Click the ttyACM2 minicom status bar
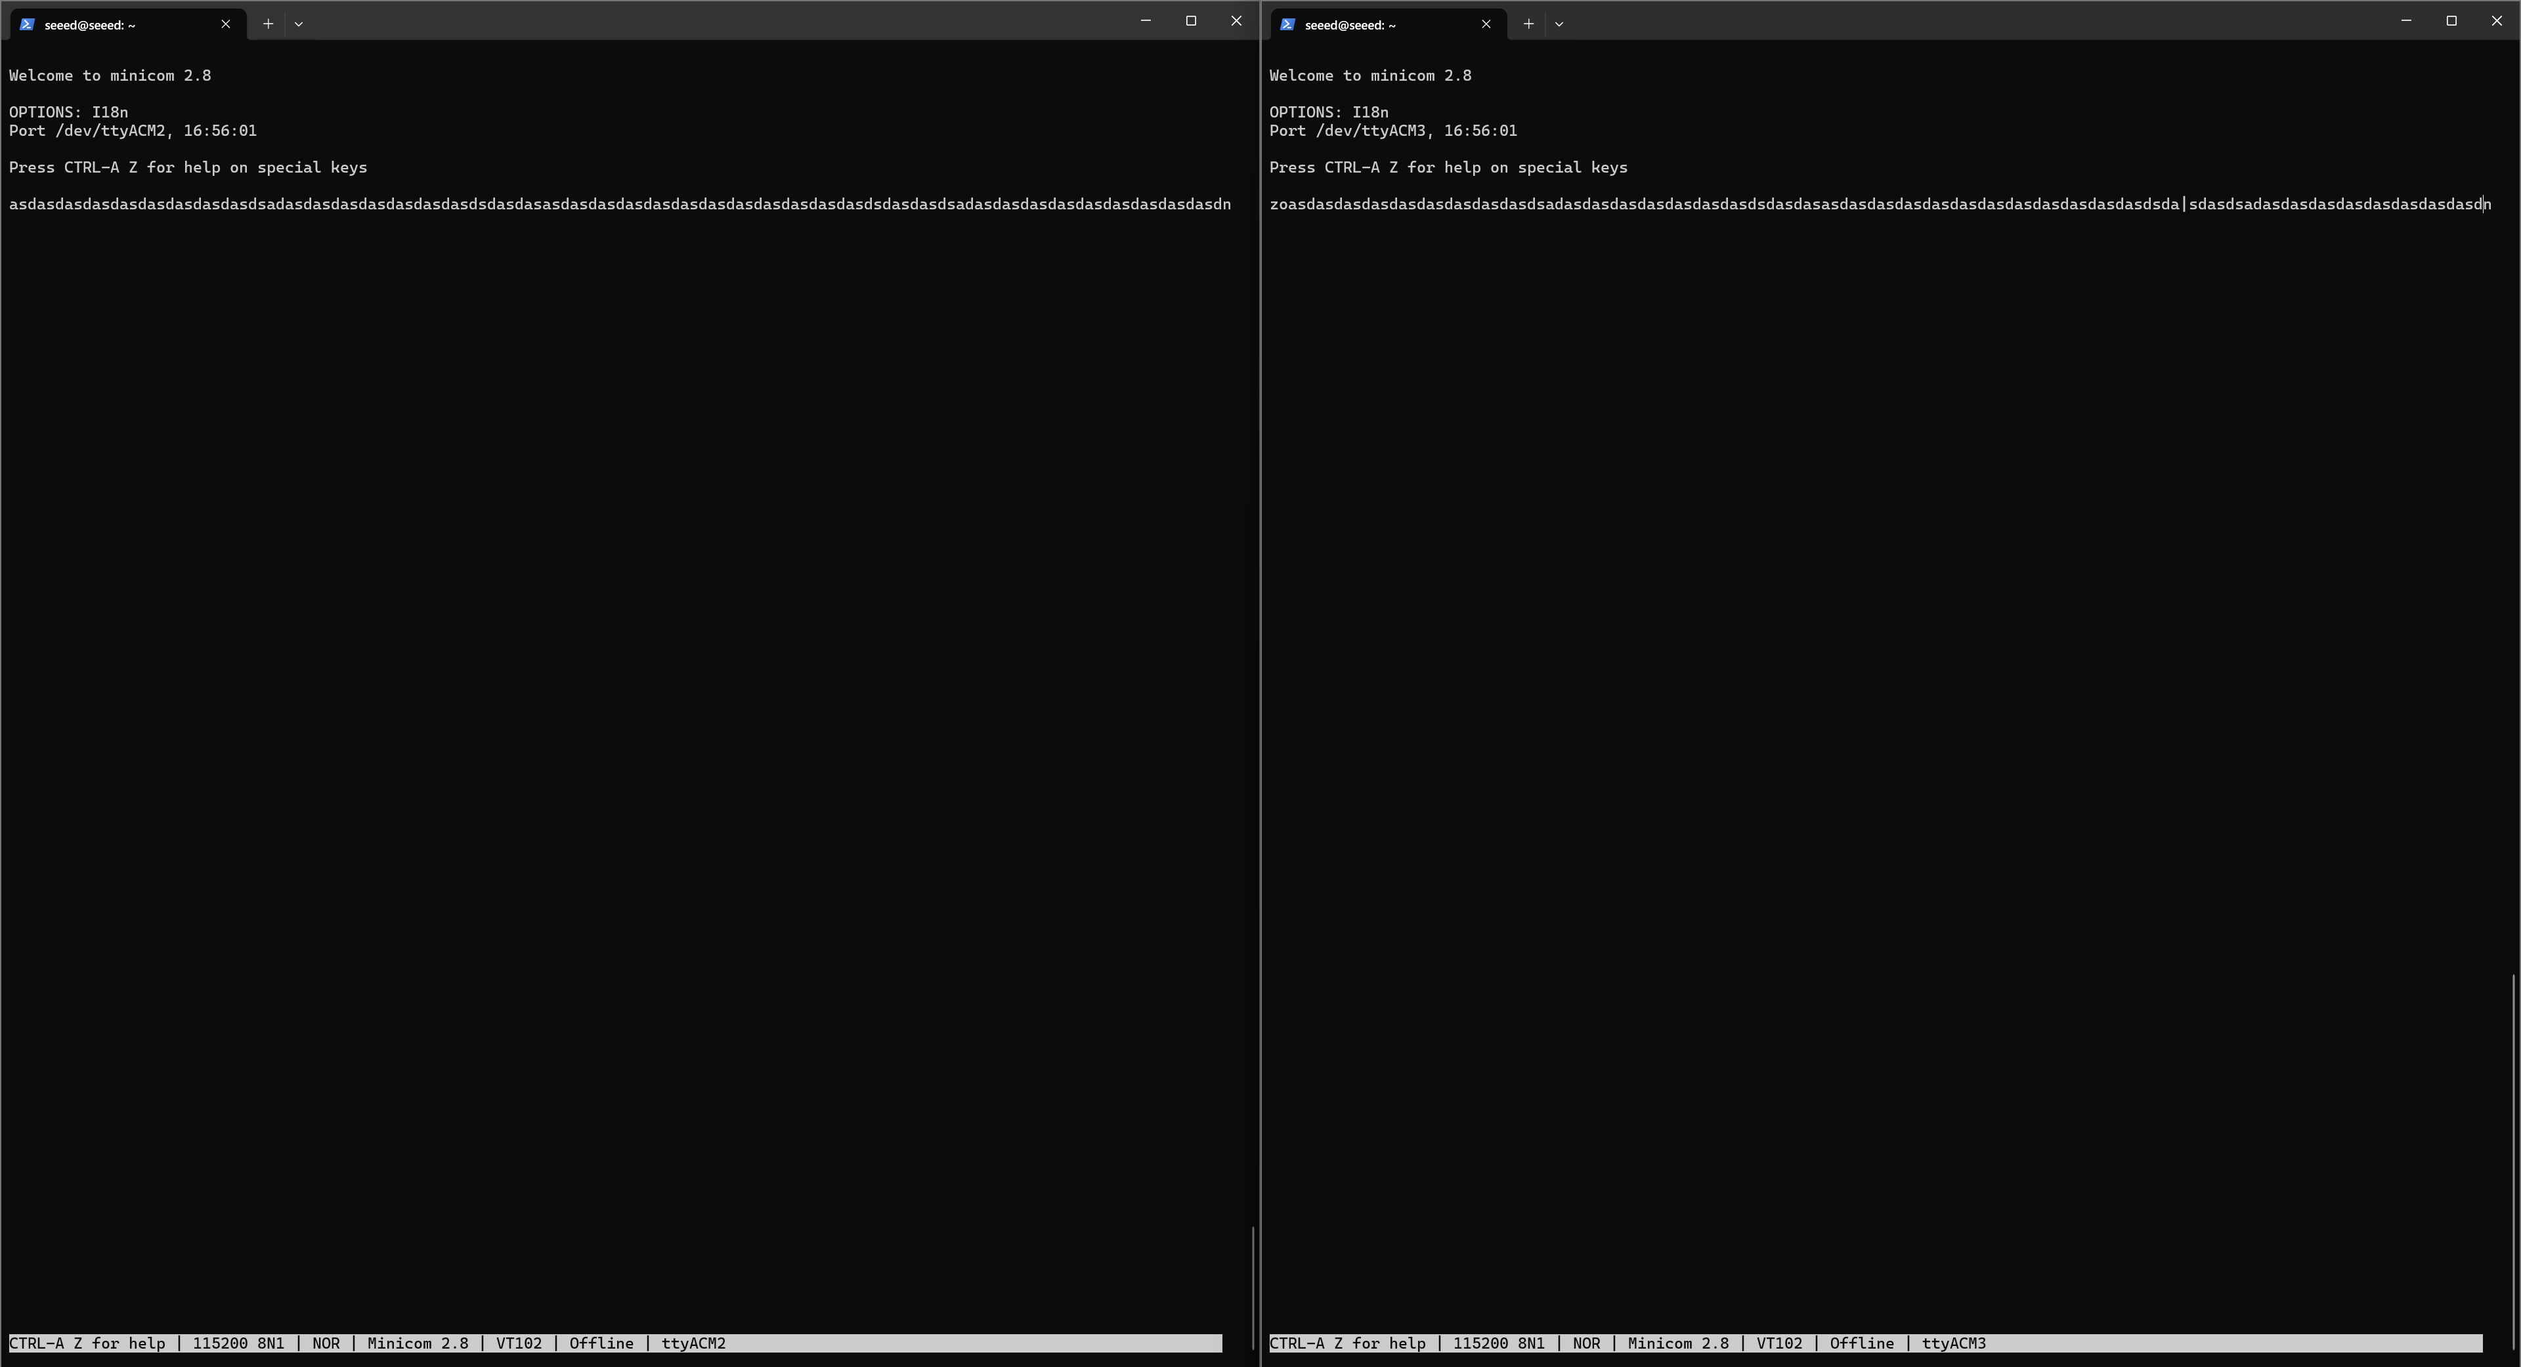Screen dimensions: 2521x1367 (614, 1343)
